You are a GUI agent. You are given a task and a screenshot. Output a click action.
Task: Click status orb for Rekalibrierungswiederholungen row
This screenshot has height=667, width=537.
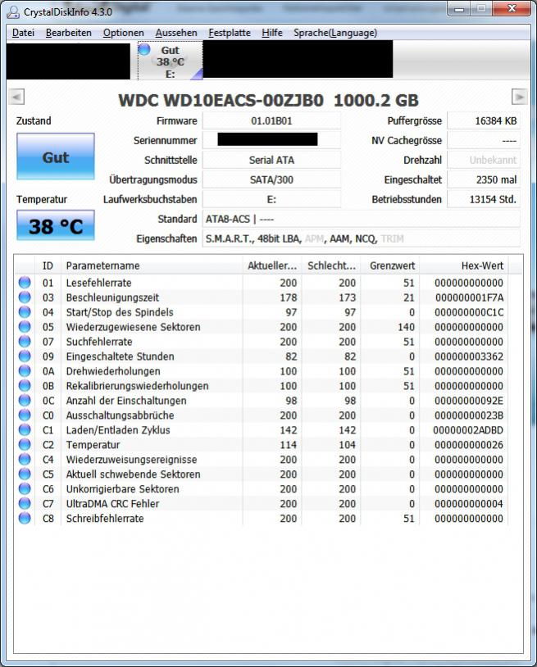(x=25, y=385)
